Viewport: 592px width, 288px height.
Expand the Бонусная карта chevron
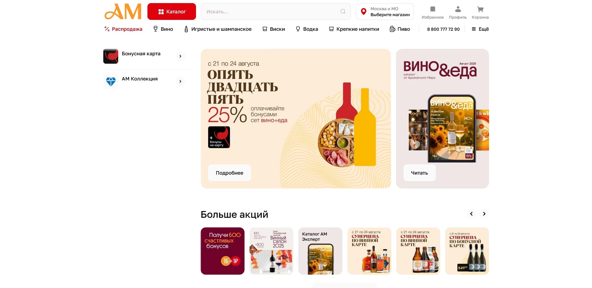tap(180, 56)
